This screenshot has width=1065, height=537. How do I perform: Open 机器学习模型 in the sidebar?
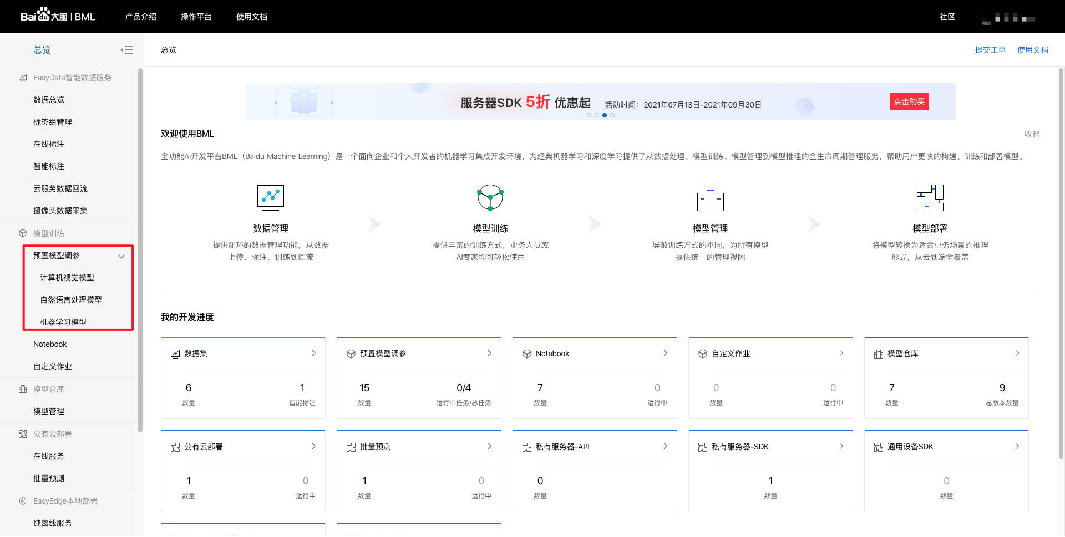[x=63, y=322]
